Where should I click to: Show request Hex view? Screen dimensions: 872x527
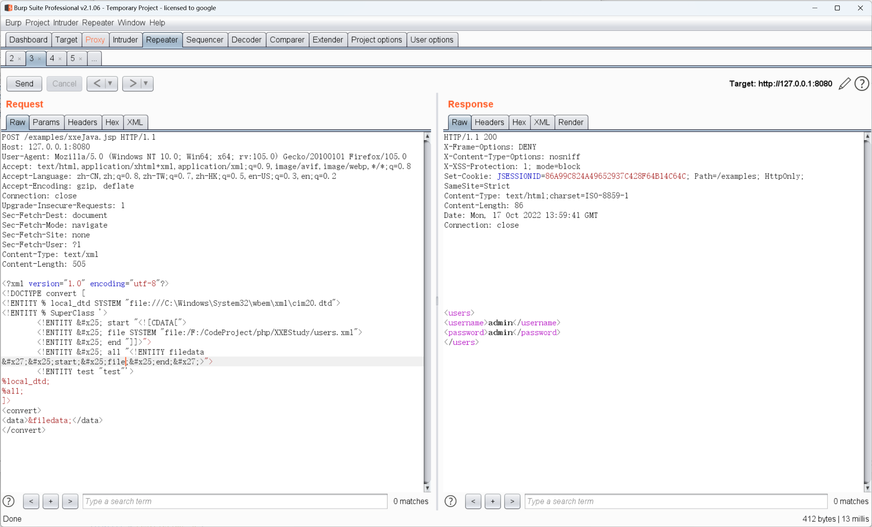pyautogui.click(x=112, y=122)
